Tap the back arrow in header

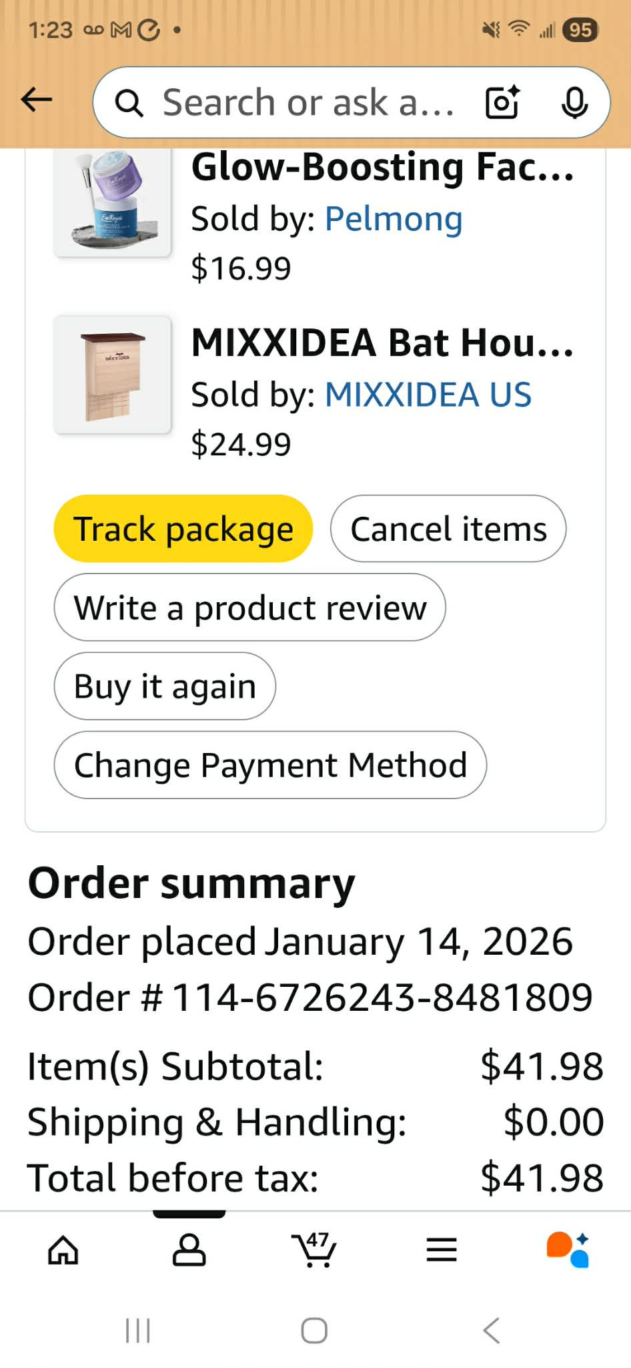point(37,101)
